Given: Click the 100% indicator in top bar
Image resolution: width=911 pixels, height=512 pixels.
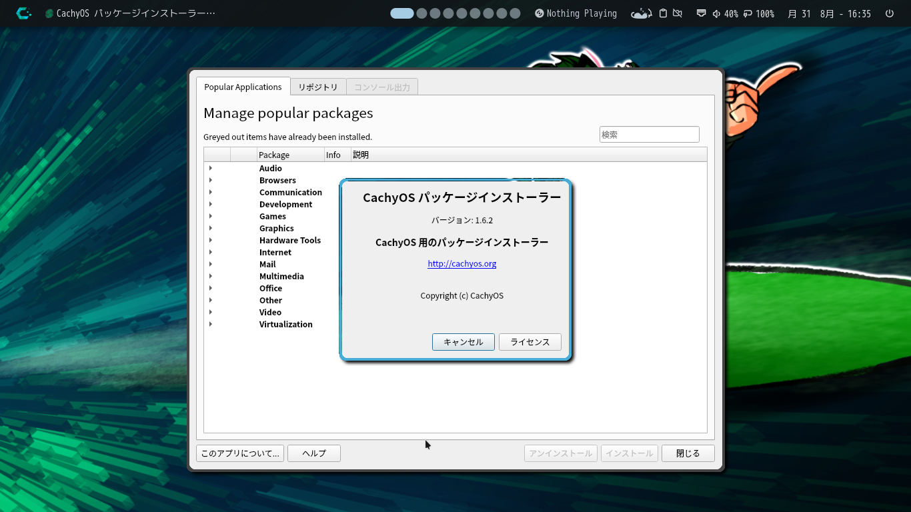Looking at the screenshot, I should pos(758,13).
